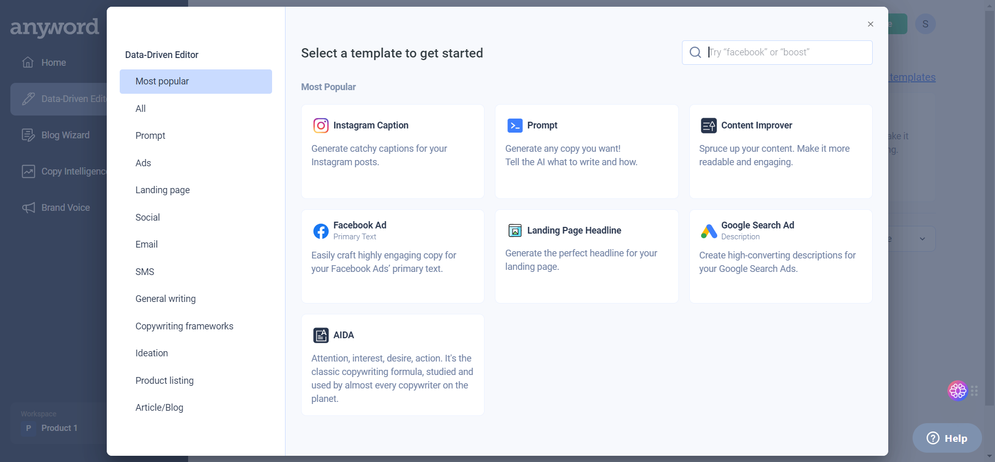Click the grip dots beside the assistant icon
Viewport: 995px width, 462px height.
pos(974,391)
